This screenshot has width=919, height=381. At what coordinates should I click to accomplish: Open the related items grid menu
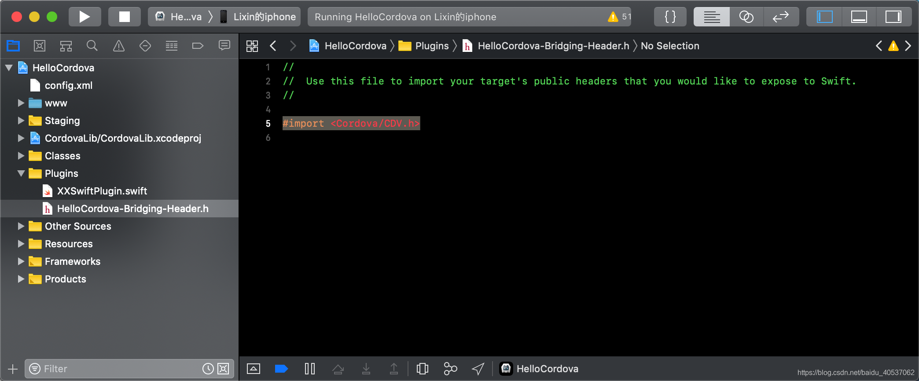(x=252, y=46)
